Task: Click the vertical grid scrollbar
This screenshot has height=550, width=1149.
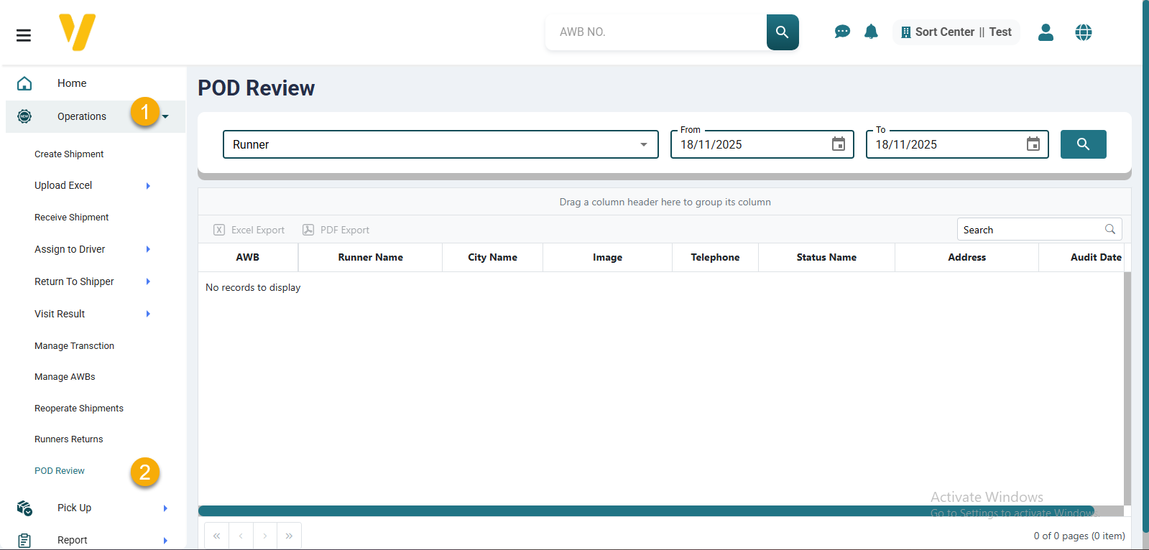Action: 1127,388
